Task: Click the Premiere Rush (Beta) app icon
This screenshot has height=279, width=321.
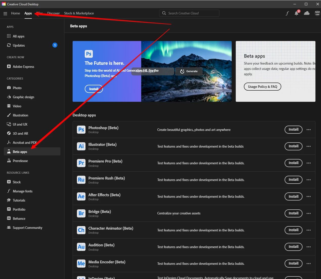Action: click(81, 180)
